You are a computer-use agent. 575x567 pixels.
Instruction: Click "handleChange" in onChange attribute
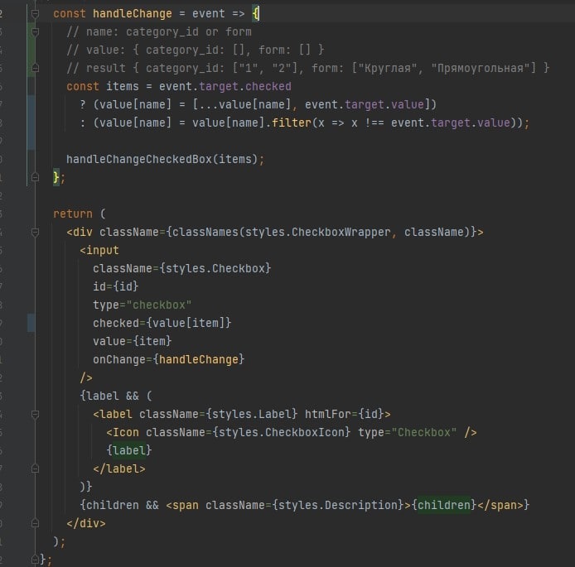click(x=198, y=360)
